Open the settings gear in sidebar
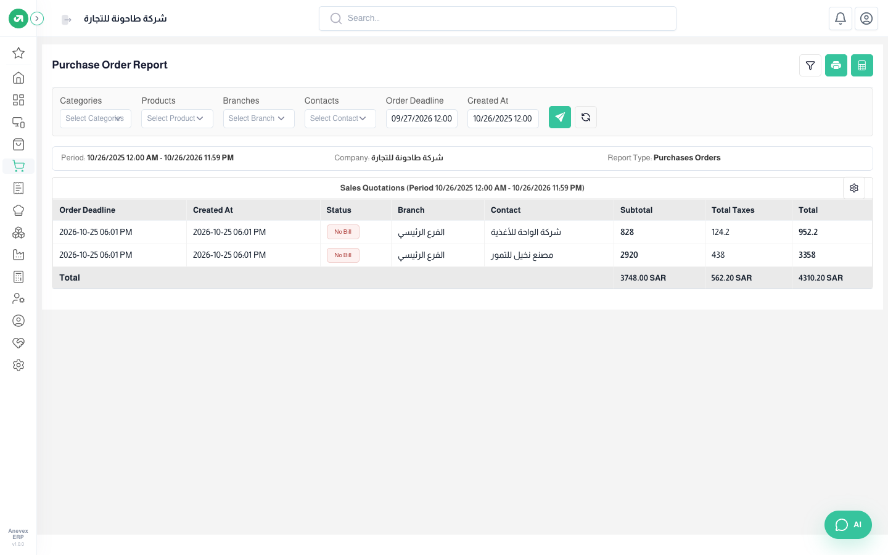 18,365
